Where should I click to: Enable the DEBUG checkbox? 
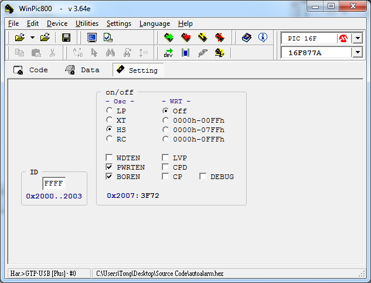(x=203, y=177)
